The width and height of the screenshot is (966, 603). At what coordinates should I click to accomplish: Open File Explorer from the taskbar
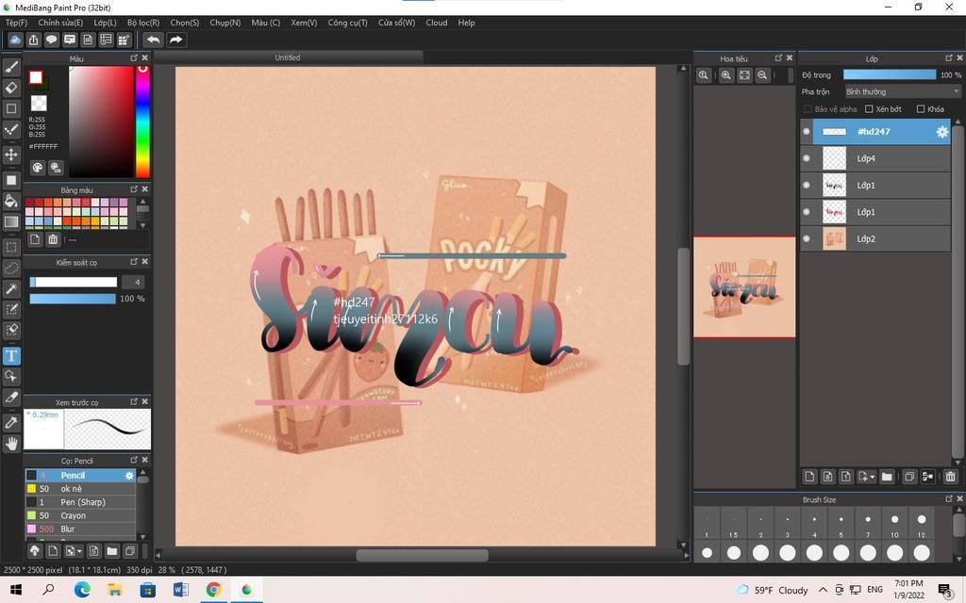click(114, 590)
